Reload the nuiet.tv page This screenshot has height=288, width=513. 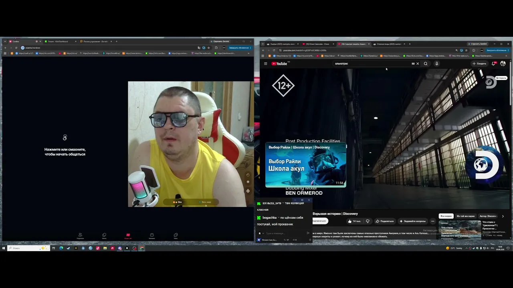click(16, 48)
